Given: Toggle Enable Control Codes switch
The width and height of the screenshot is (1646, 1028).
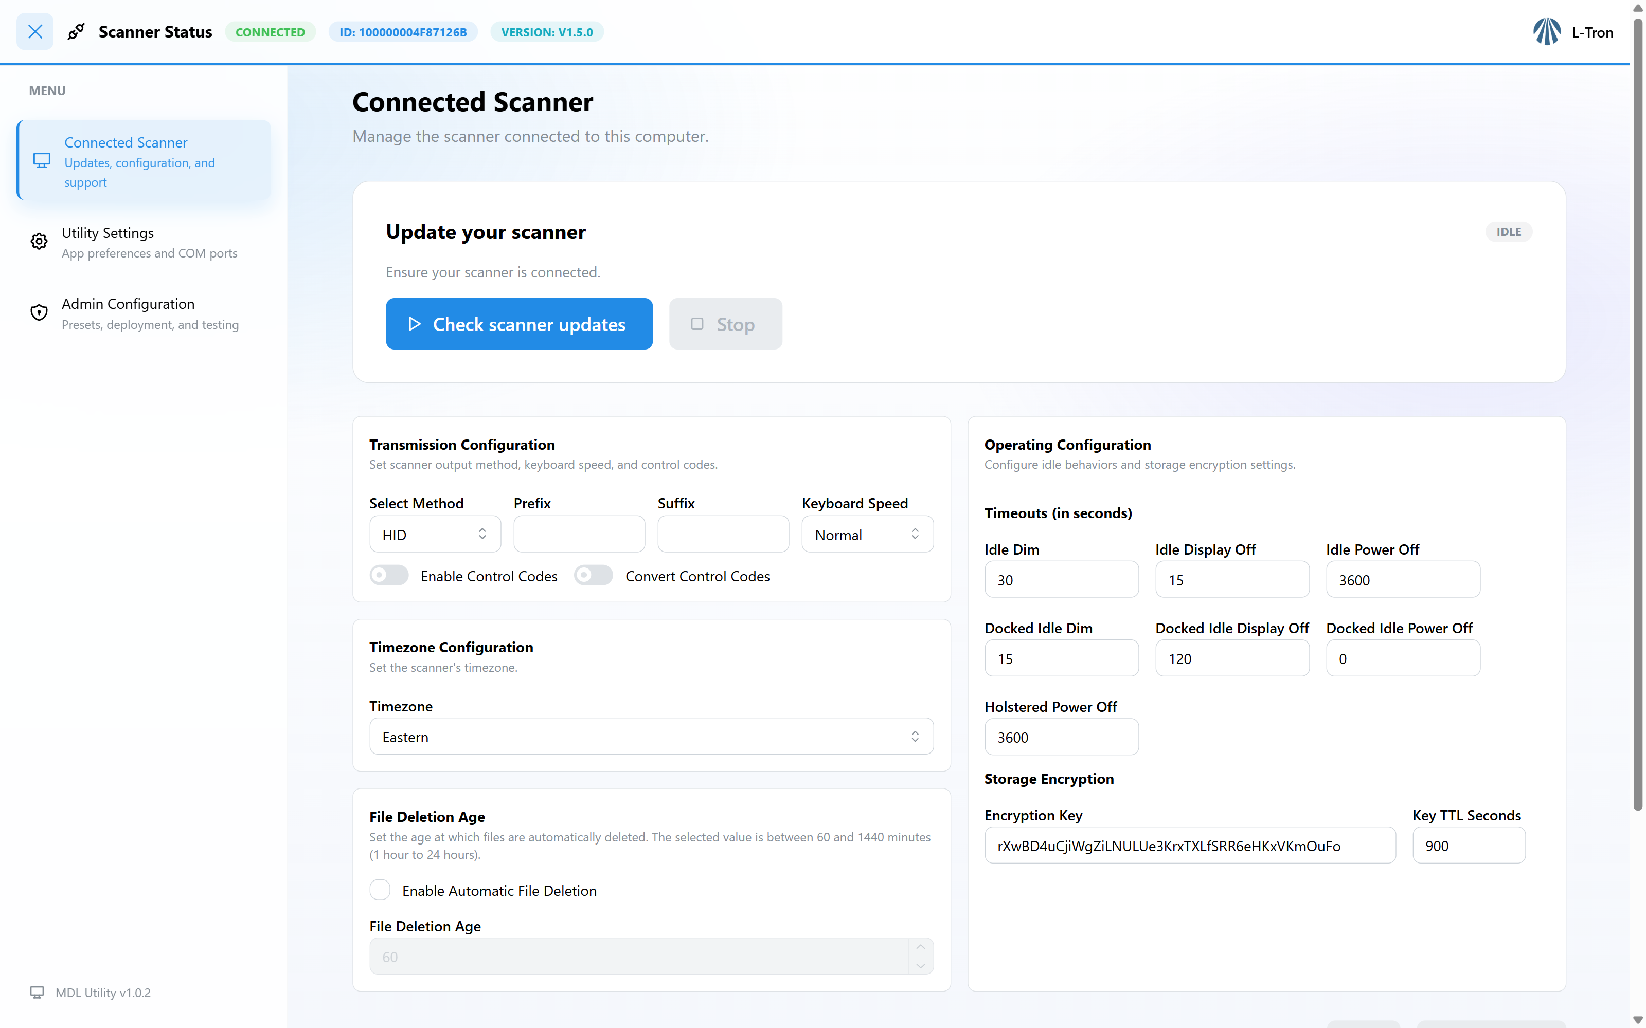Looking at the screenshot, I should tap(389, 575).
